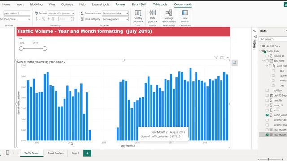Click the mobile layout phone icon

tap(8, 153)
